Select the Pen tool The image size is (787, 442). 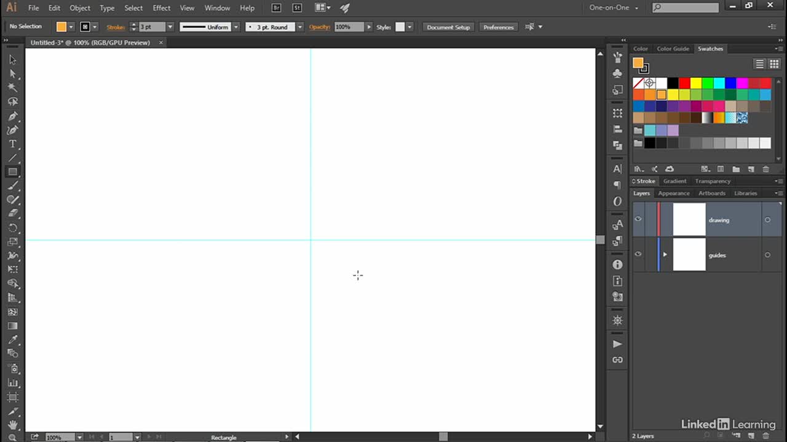coord(12,116)
